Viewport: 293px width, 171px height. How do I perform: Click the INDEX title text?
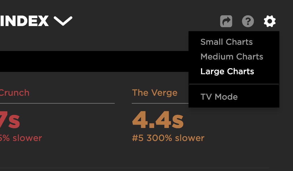[x=24, y=21]
